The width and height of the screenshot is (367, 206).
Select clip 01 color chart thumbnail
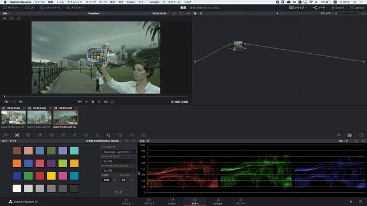point(13,117)
